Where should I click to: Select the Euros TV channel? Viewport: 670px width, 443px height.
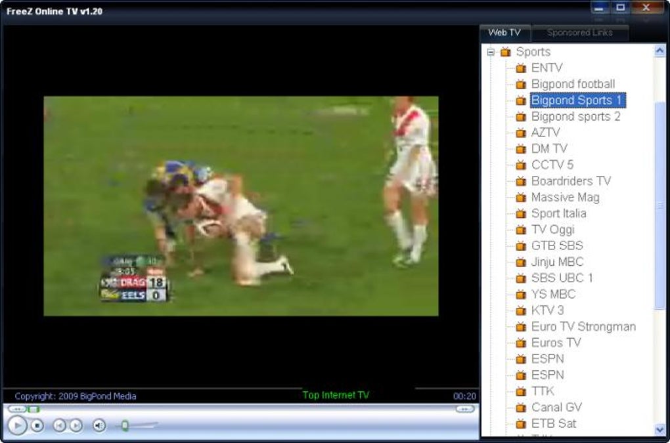pos(556,343)
